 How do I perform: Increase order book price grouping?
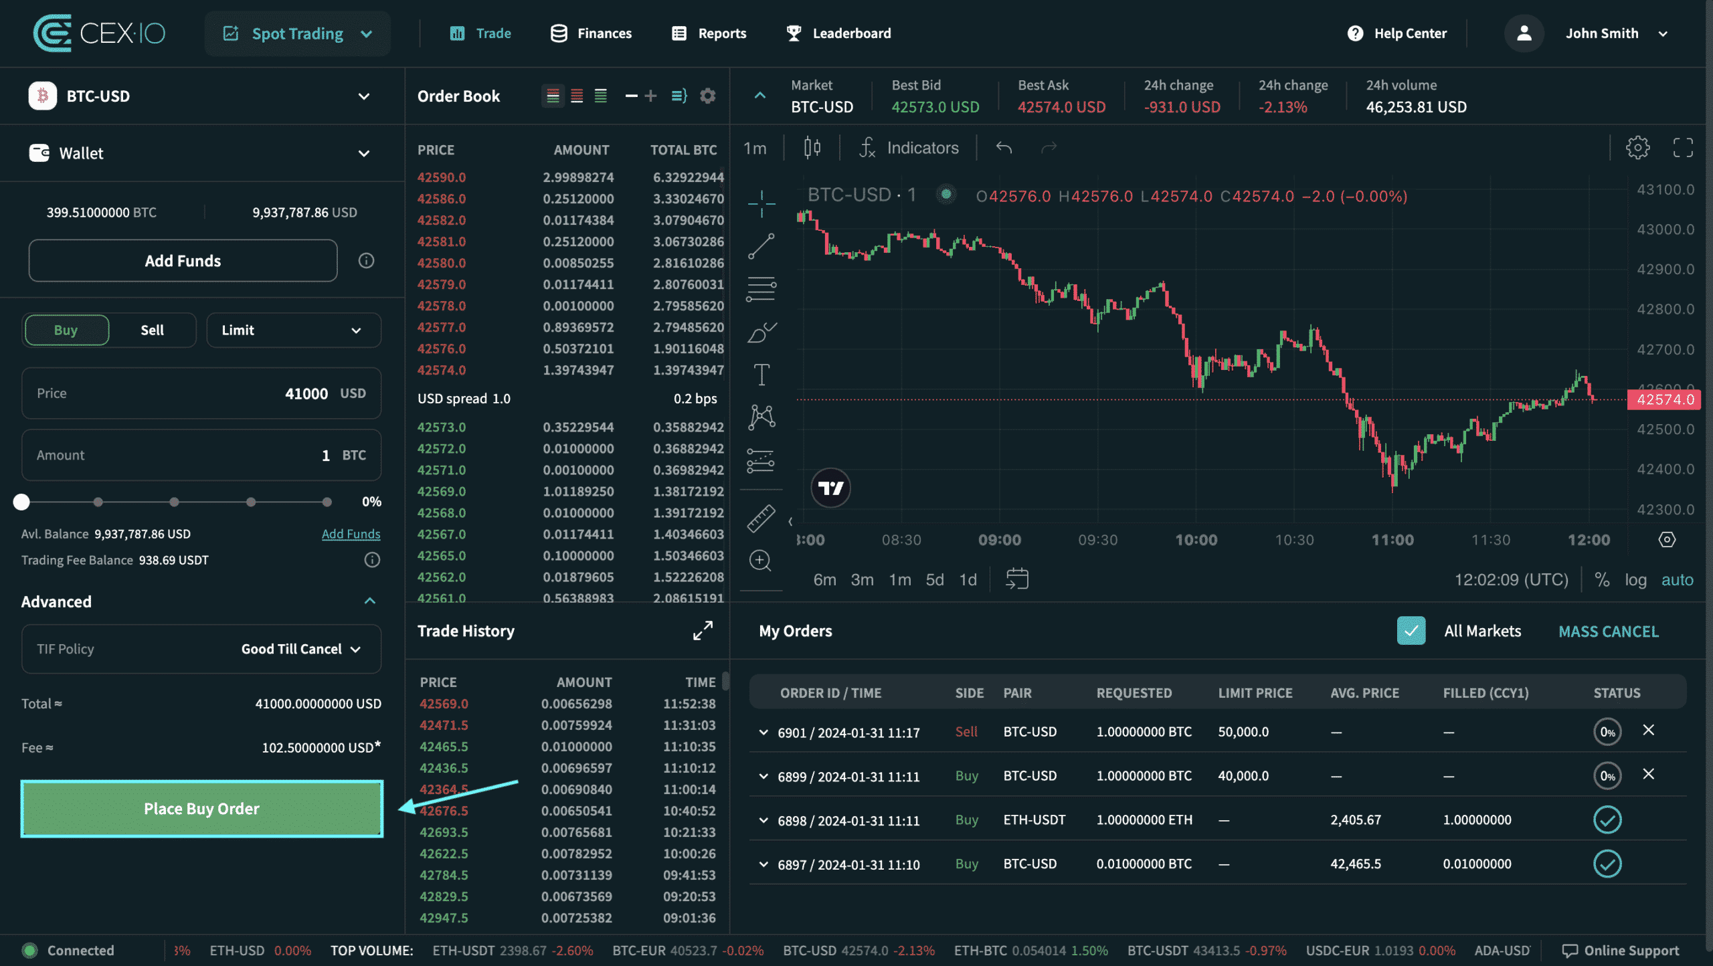651,96
